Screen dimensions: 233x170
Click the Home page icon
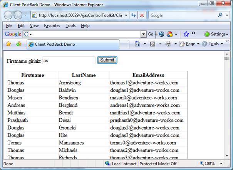[137, 44]
